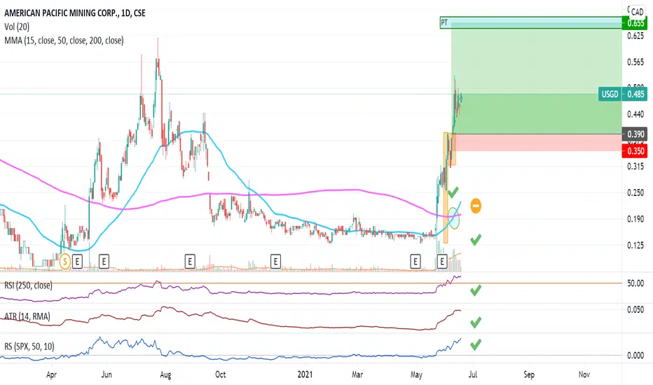Image resolution: width=653 pixels, height=385 pixels.
Task: Select the green checkmark beside the RSI pane
Action: coord(476,290)
